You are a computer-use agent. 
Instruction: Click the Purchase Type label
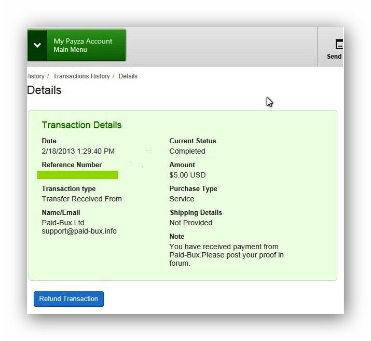click(x=194, y=188)
